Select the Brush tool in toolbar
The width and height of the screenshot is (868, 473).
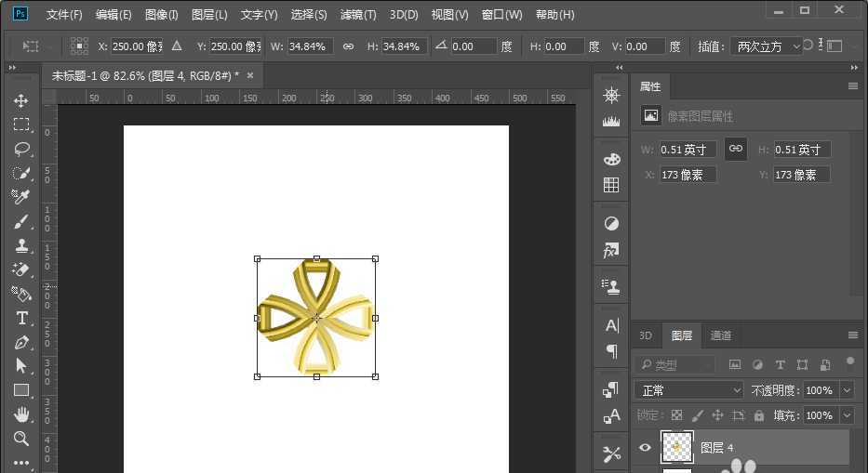pyautogui.click(x=20, y=221)
